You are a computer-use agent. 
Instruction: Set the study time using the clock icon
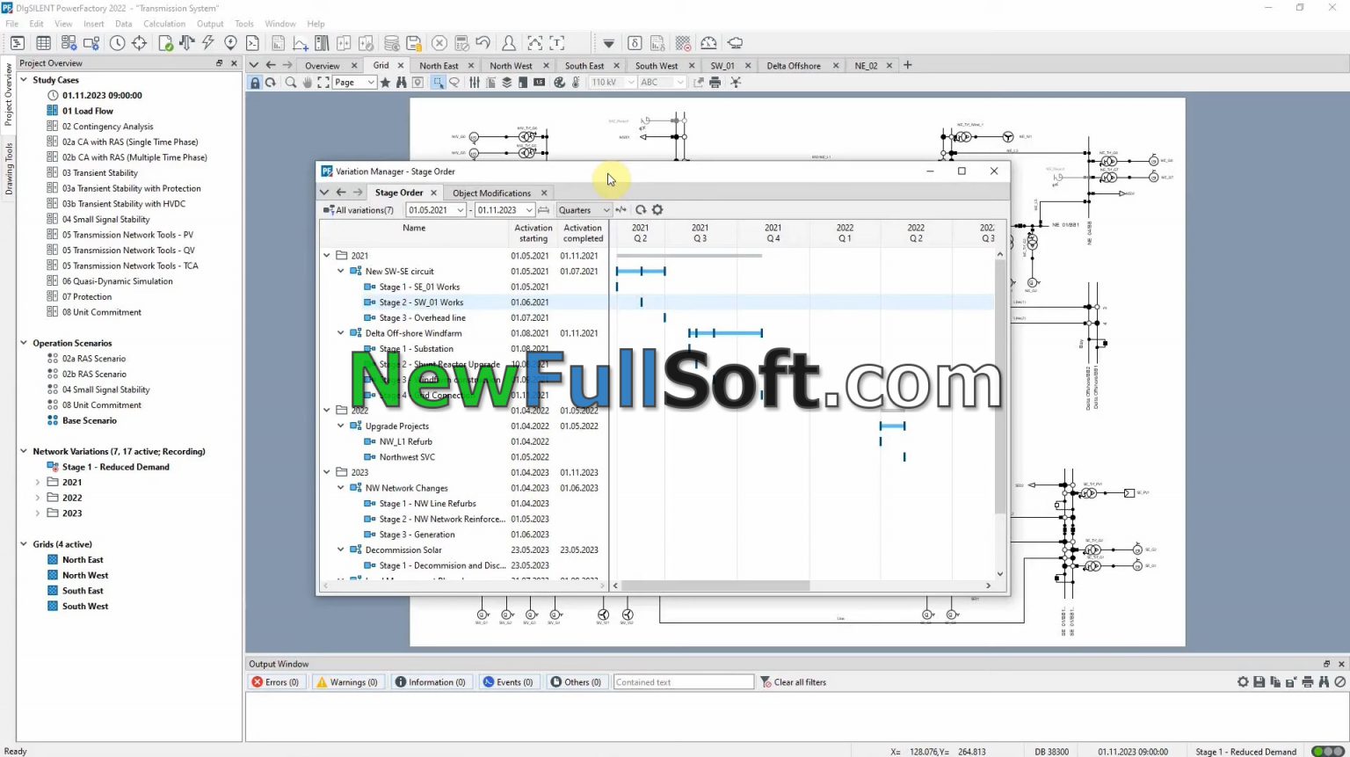(118, 42)
